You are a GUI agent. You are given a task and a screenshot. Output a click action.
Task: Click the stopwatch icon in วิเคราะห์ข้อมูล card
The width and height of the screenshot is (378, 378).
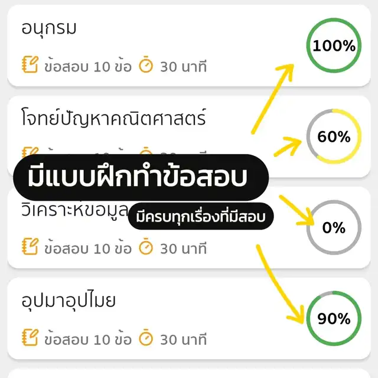[x=146, y=247]
